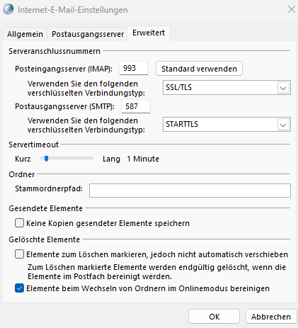Click the Abbrechen button
This screenshot has height=328, width=298.
(x=271, y=317)
